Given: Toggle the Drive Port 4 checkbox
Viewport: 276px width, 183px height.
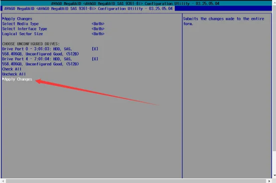Looking at the screenshot, I should pyautogui.click(x=95, y=59).
